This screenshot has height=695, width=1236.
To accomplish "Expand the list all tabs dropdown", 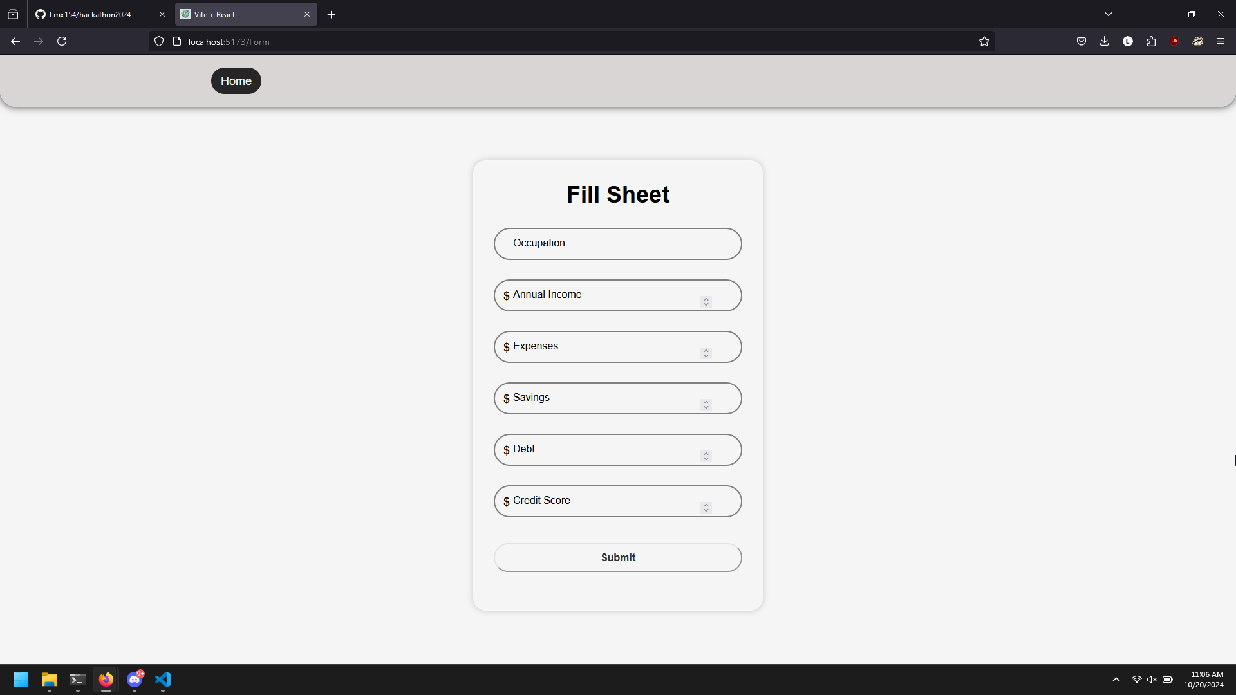I will [1108, 14].
